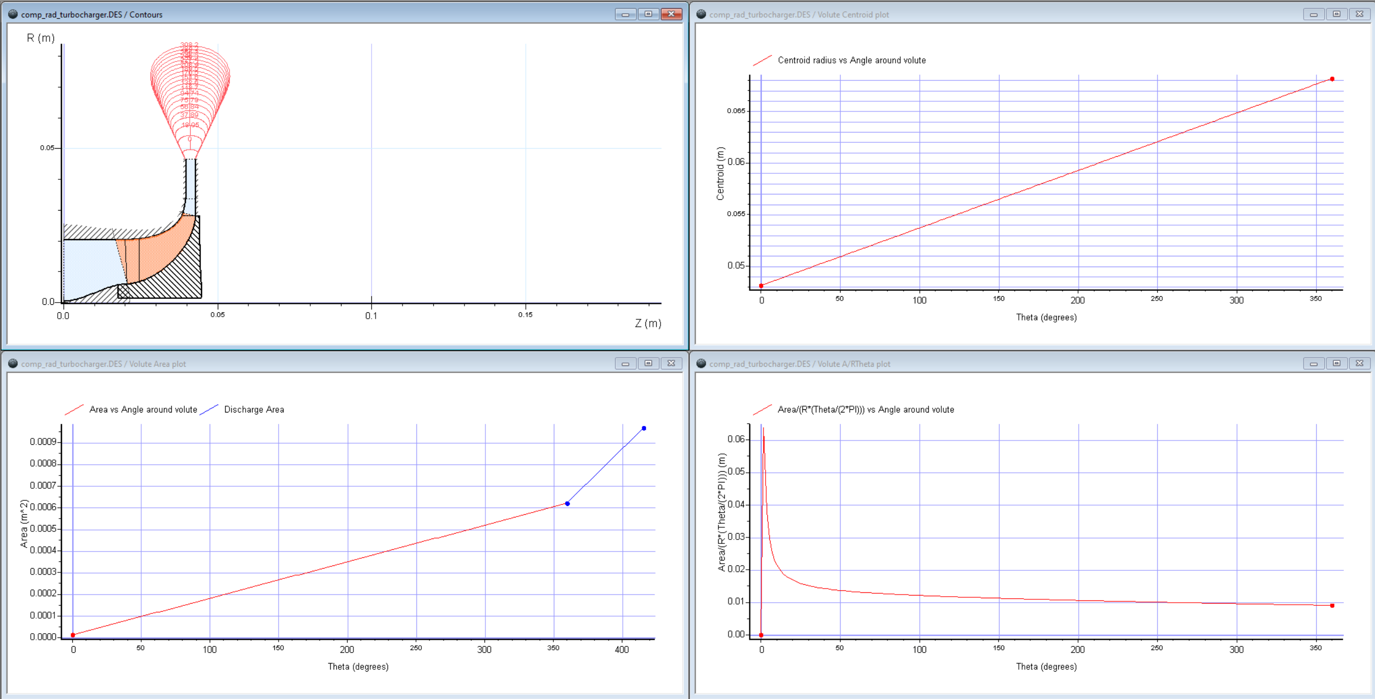Click the 'R (m)' axis label
This screenshot has width=1375, height=699.
pos(41,38)
